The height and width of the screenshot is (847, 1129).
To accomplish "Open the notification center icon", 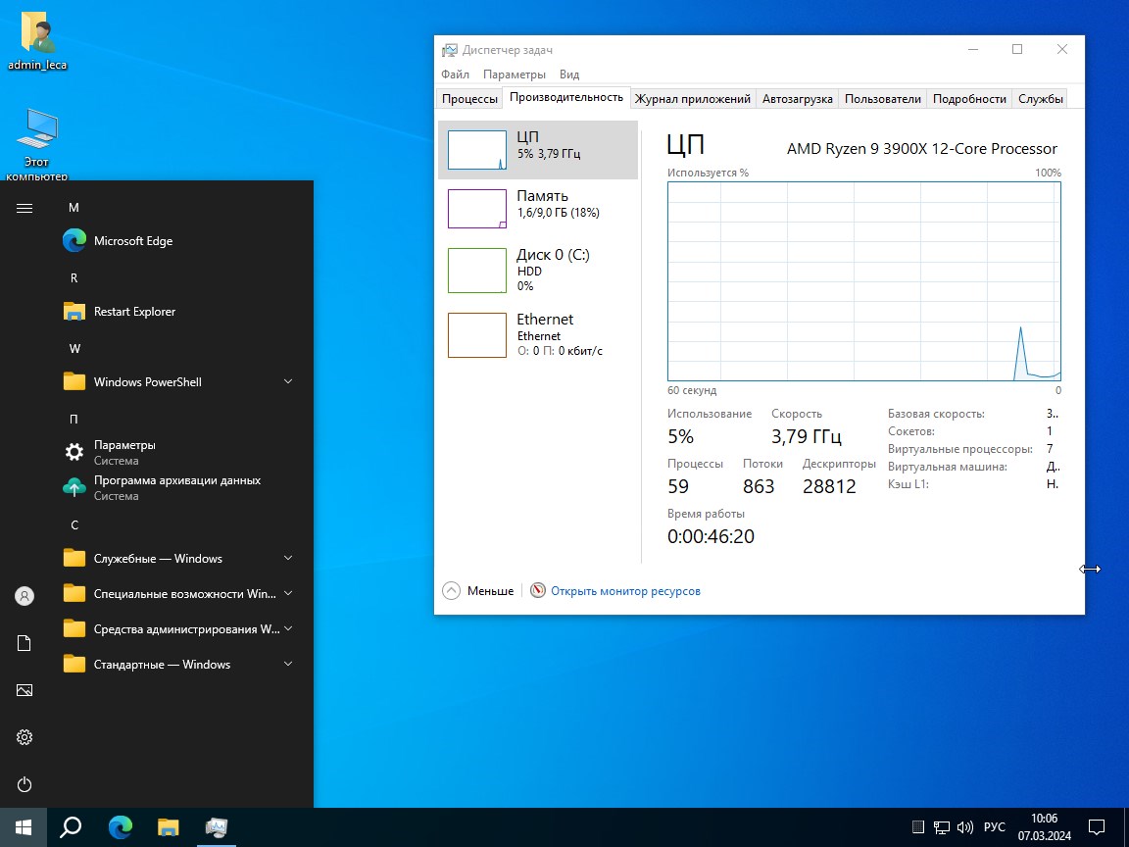I will click(1097, 826).
